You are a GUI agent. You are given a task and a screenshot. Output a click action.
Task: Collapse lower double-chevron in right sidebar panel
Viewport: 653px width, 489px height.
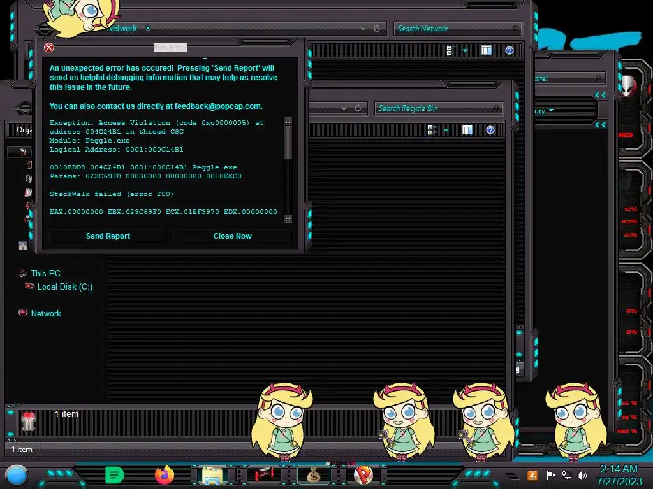600,124
